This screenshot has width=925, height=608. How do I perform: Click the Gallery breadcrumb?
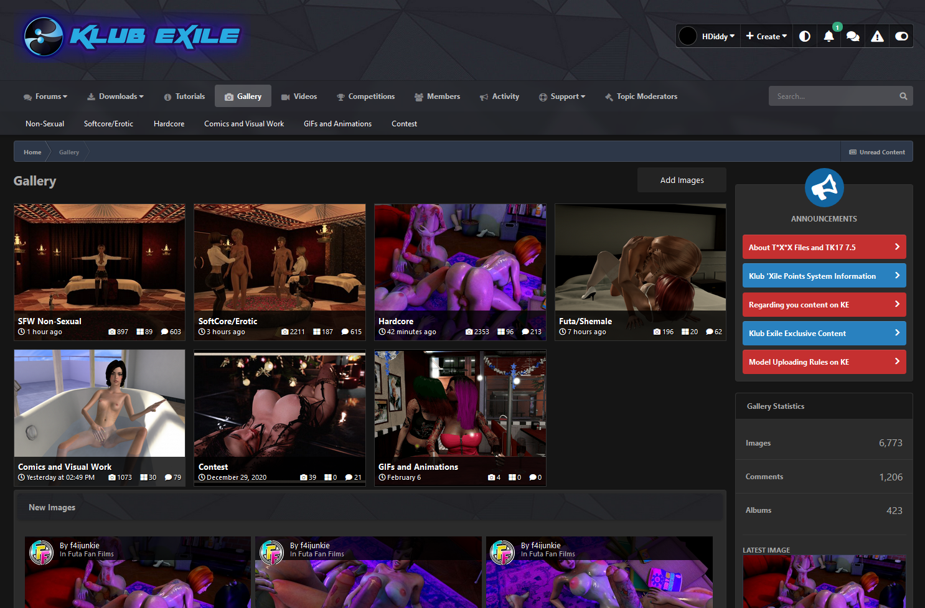tap(69, 152)
